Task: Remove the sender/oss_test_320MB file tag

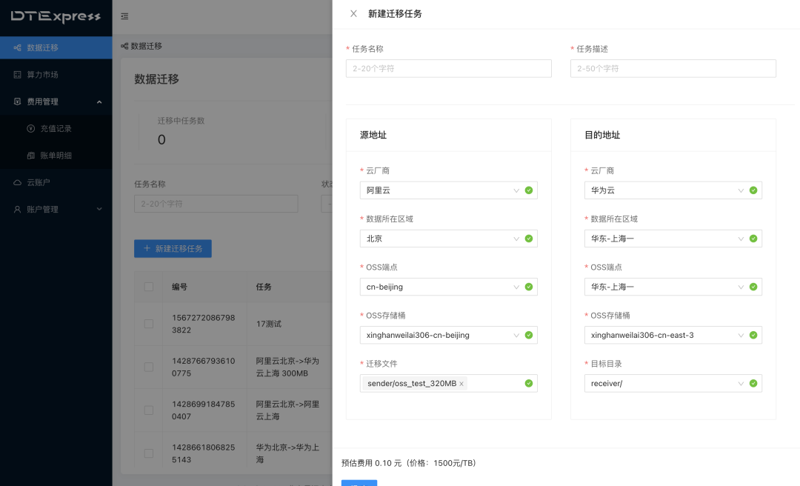Action: (461, 384)
